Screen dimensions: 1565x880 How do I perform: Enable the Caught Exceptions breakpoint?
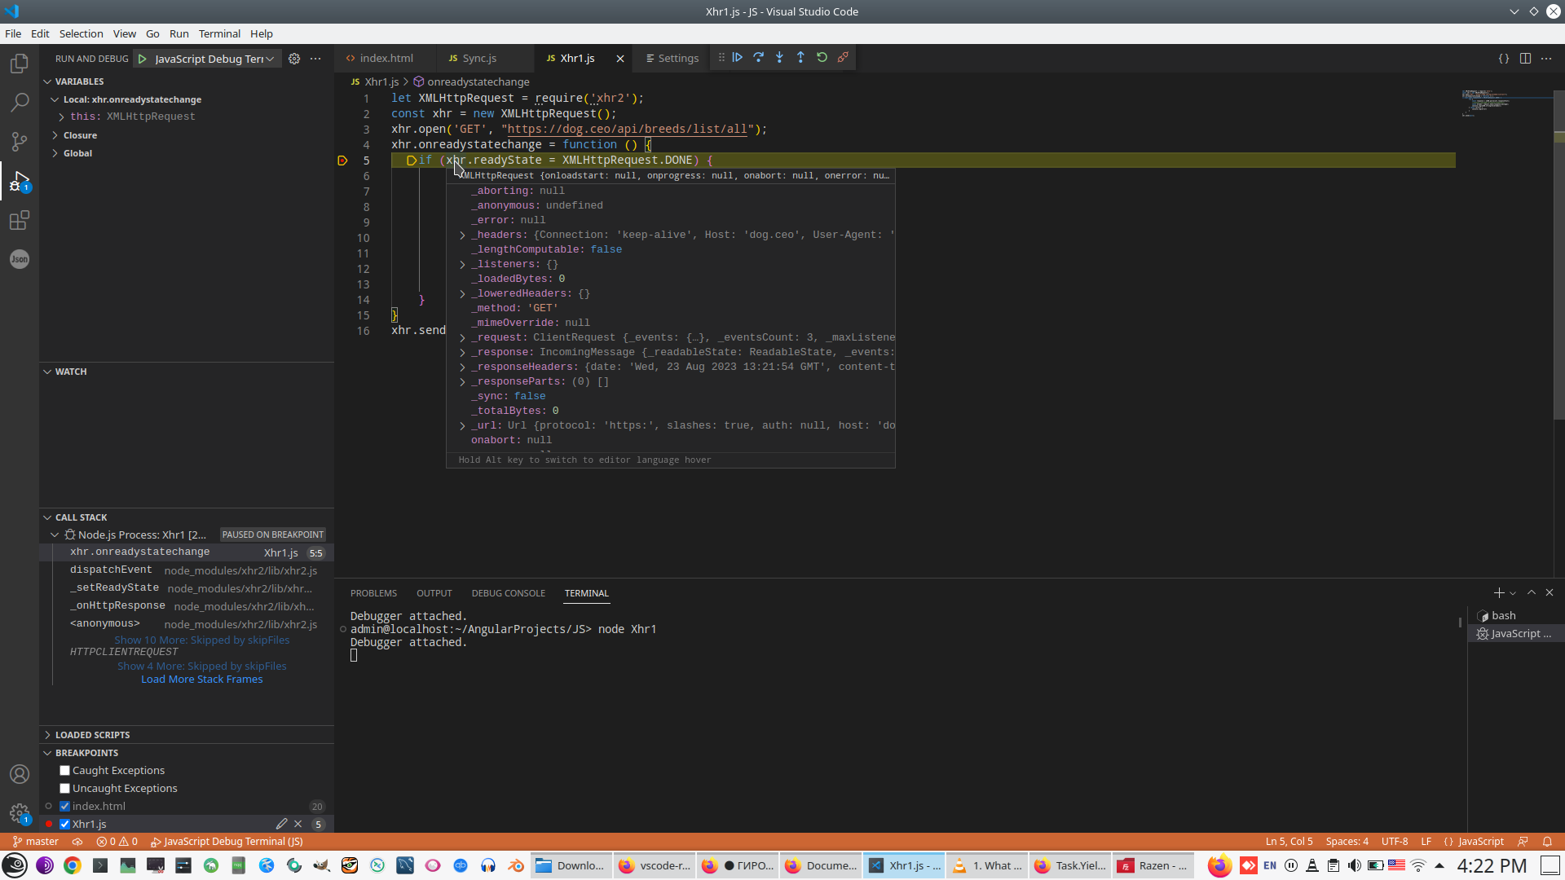(x=64, y=770)
